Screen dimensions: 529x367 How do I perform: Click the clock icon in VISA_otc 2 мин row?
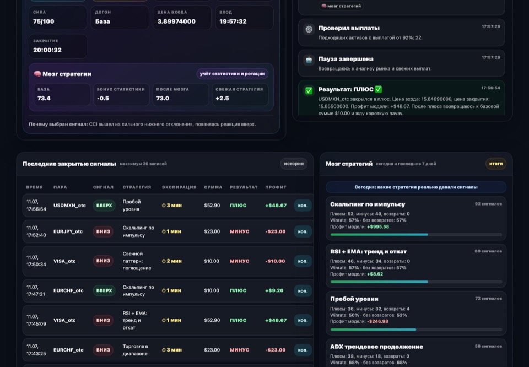point(164,261)
